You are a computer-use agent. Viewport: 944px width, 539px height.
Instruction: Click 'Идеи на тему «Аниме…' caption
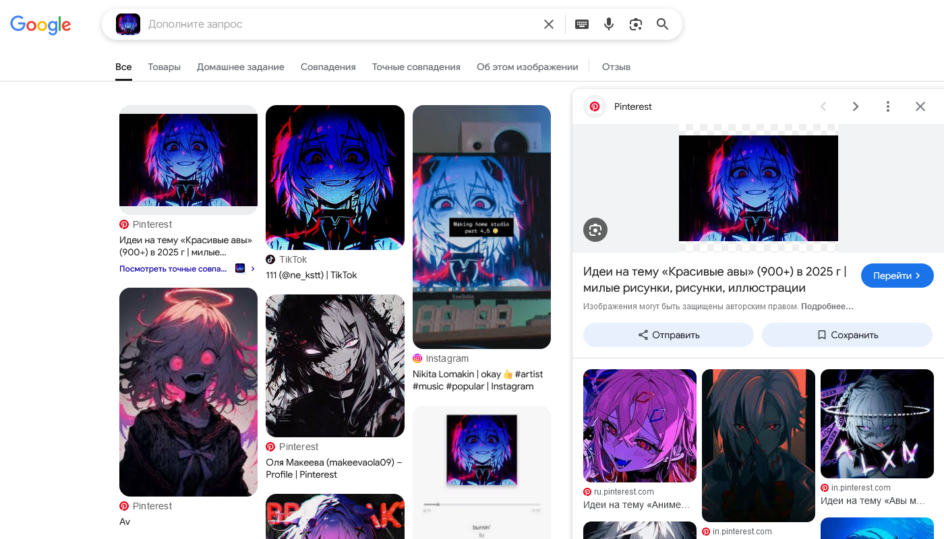(637, 505)
